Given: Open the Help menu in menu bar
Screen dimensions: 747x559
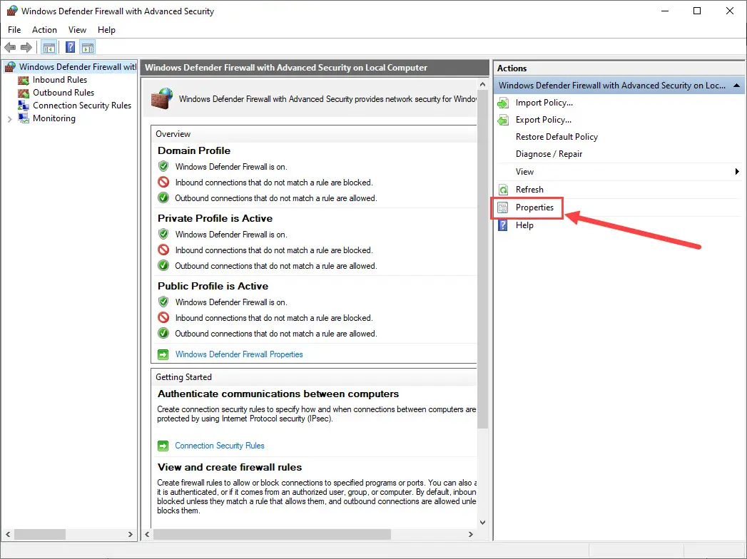Looking at the screenshot, I should pos(106,29).
